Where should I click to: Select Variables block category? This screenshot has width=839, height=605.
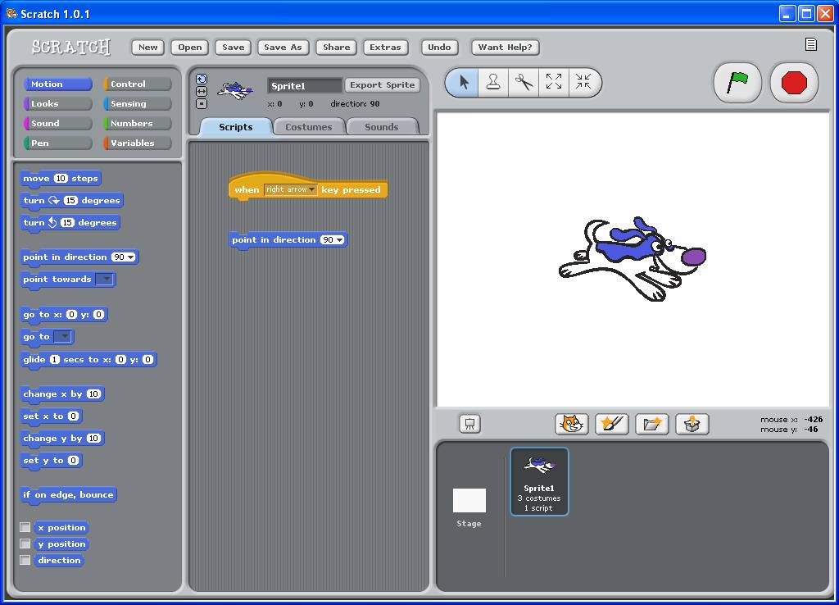coord(138,143)
